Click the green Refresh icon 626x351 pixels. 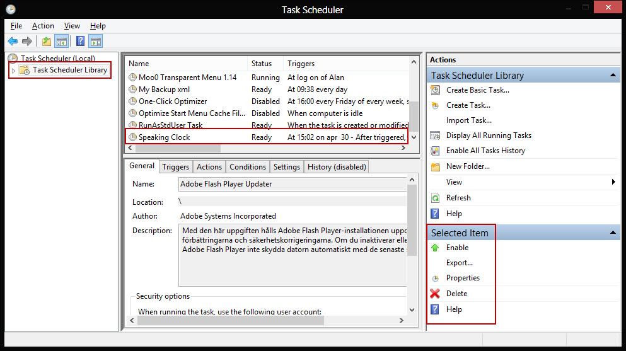pos(435,198)
